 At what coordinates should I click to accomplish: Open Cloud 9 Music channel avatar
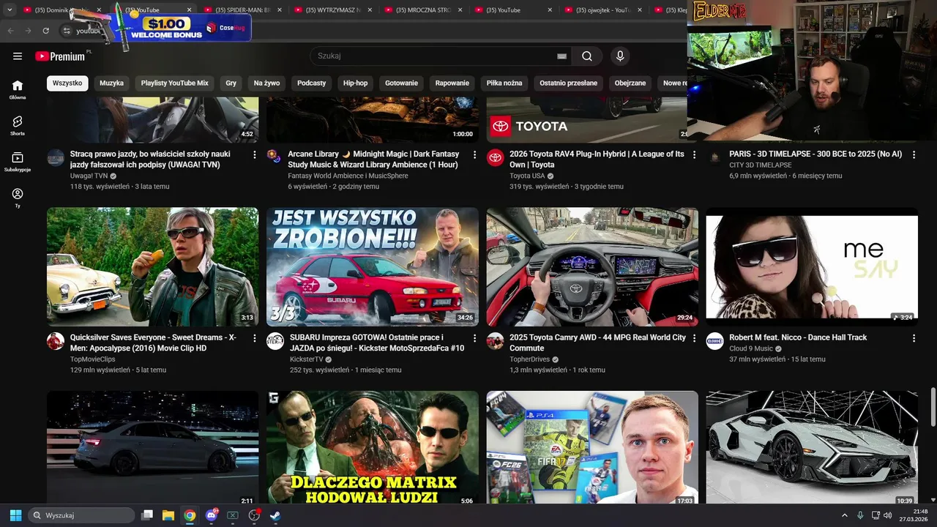tap(714, 341)
